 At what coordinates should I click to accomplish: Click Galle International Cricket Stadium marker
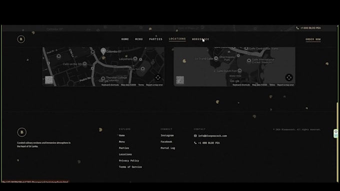tap(249, 60)
